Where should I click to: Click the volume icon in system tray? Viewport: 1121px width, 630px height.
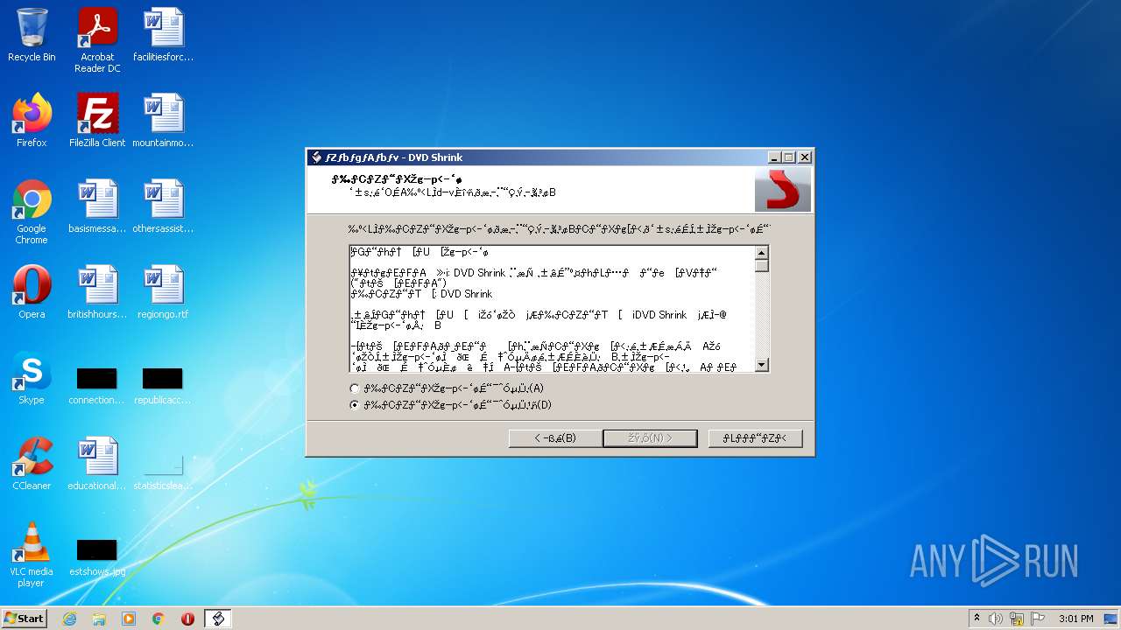tap(996, 619)
